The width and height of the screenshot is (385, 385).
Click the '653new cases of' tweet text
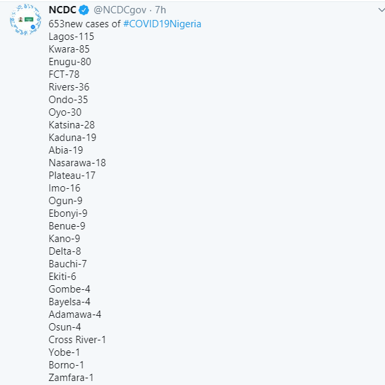click(x=84, y=24)
